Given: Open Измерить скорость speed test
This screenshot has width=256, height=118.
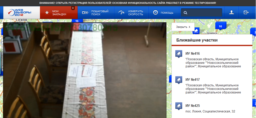Looking at the screenshot, I should [x=131, y=13].
